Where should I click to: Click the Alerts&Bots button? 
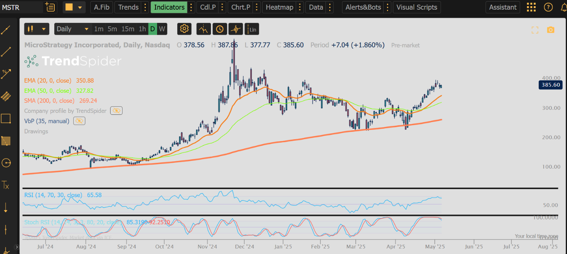coord(363,7)
